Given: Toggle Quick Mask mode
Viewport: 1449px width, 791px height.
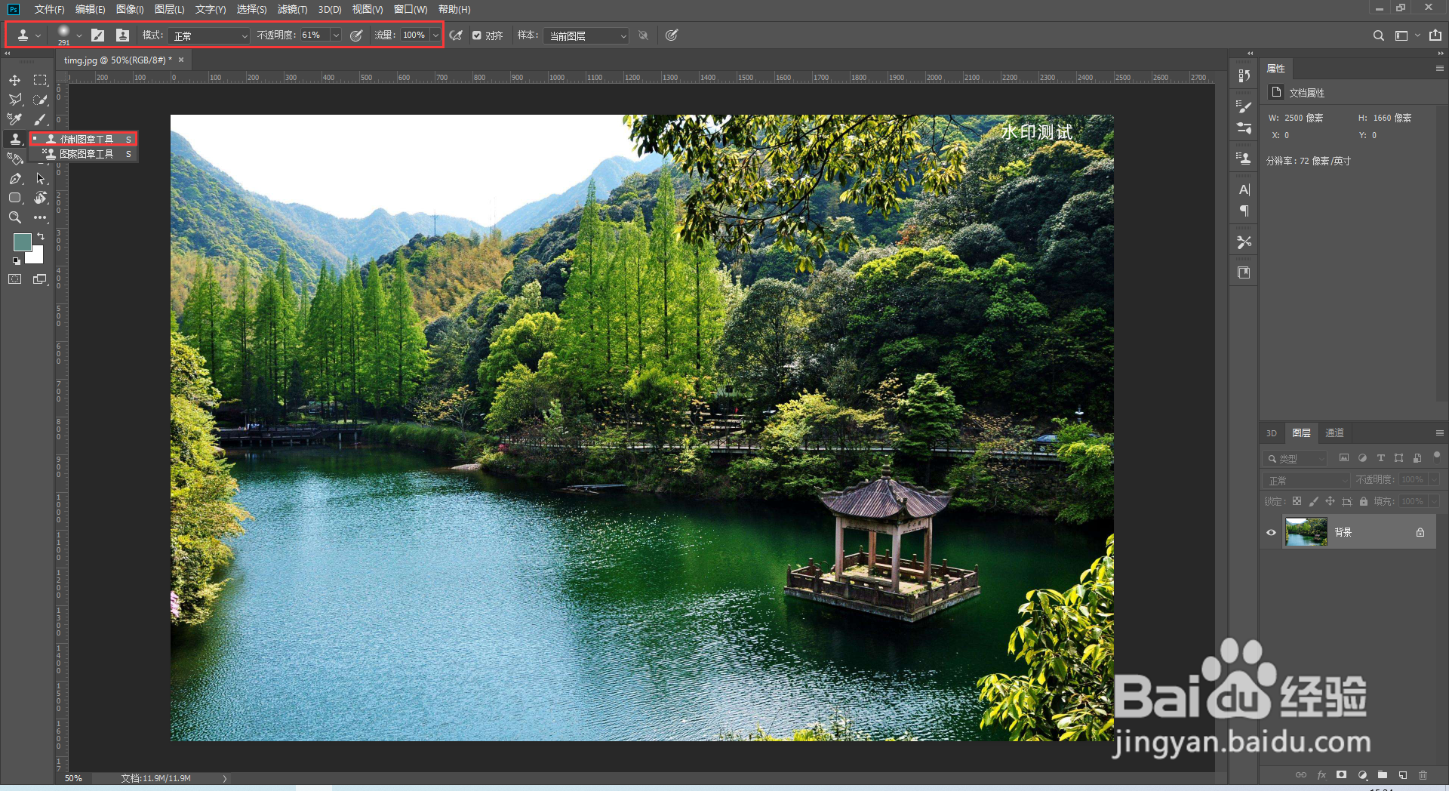Looking at the screenshot, I should click(14, 279).
